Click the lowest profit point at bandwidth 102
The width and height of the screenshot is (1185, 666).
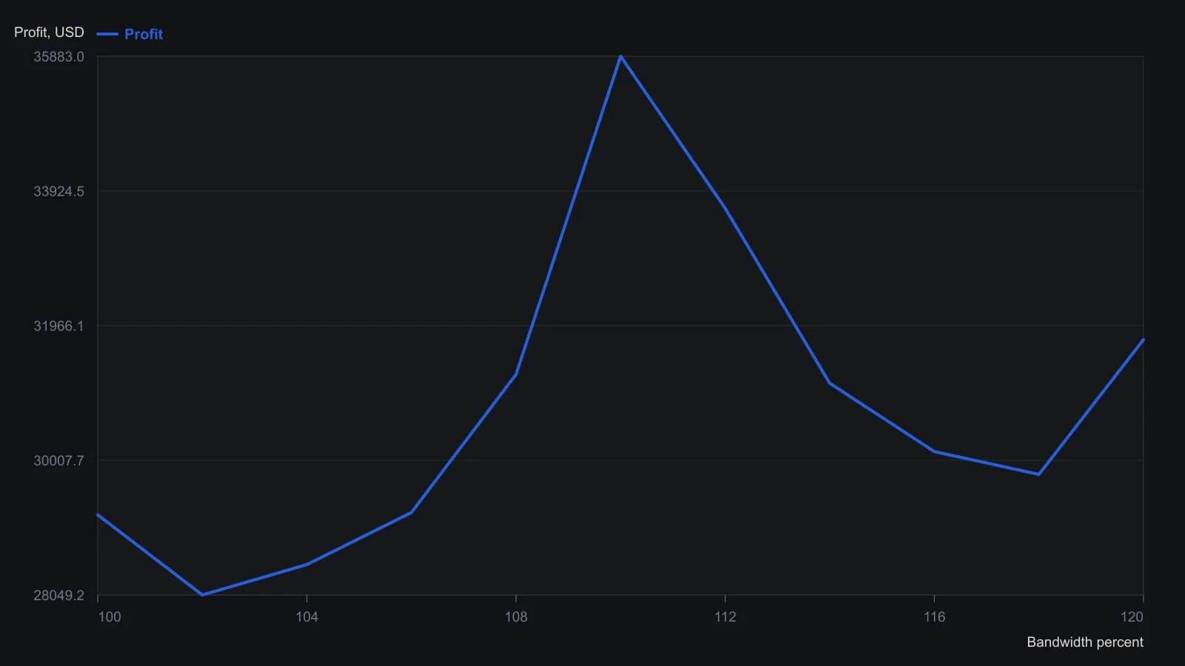[x=202, y=594]
